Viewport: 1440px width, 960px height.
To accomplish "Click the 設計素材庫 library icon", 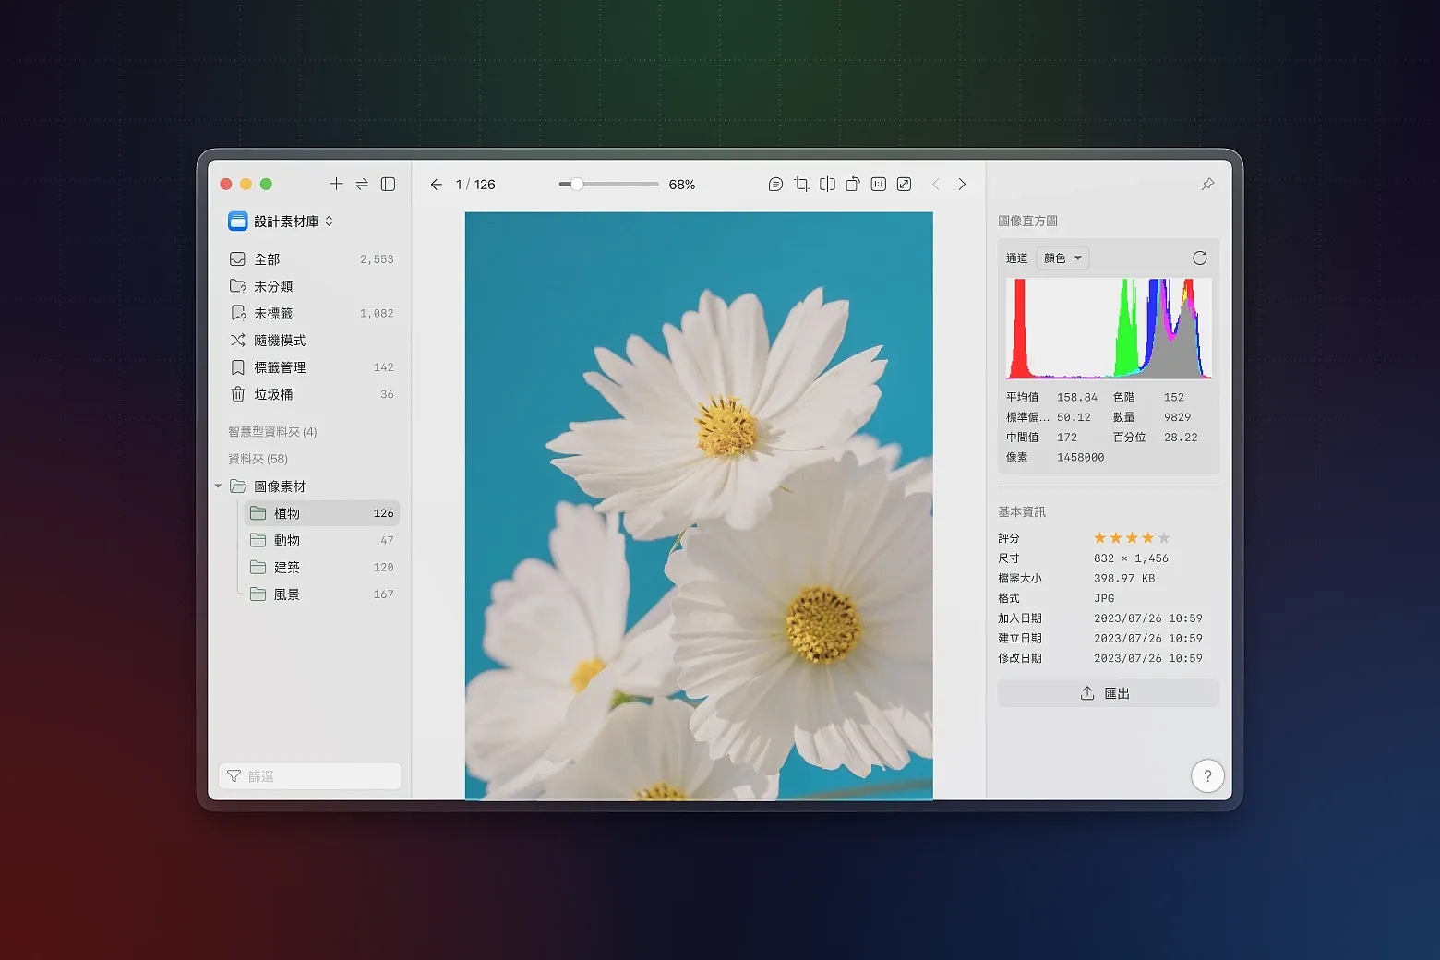I will click(x=238, y=222).
